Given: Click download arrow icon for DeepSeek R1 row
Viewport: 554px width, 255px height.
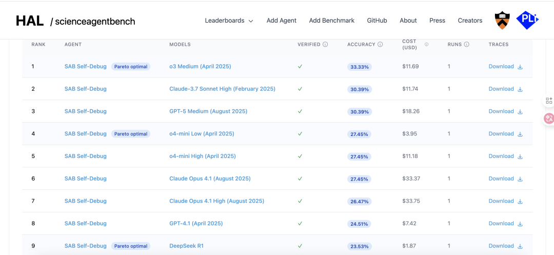Looking at the screenshot, I should point(520,246).
